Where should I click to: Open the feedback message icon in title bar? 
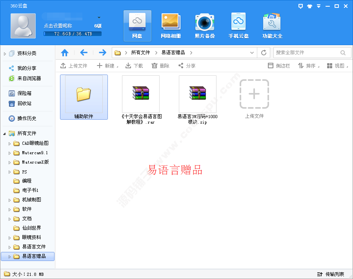point(300,6)
